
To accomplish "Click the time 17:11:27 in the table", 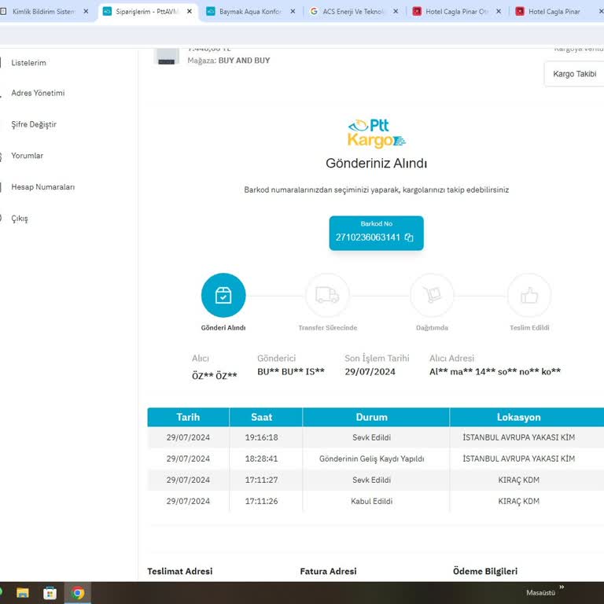I will point(262,480).
